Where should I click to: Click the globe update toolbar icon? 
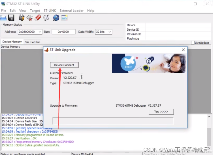tap(56, 18)
